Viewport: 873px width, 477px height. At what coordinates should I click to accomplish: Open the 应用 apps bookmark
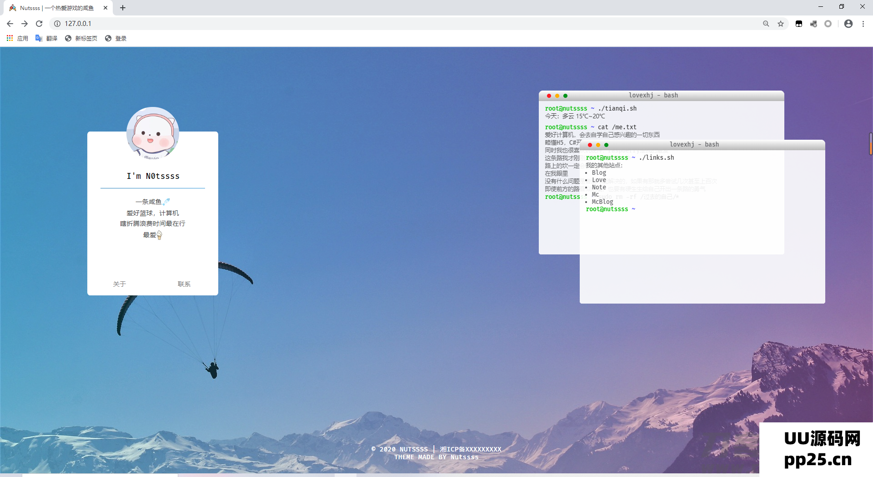click(17, 38)
